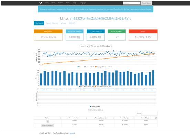191x138 pixels.
Task: Open the Settings tab
Action: pyautogui.click(x=63, y=23)
